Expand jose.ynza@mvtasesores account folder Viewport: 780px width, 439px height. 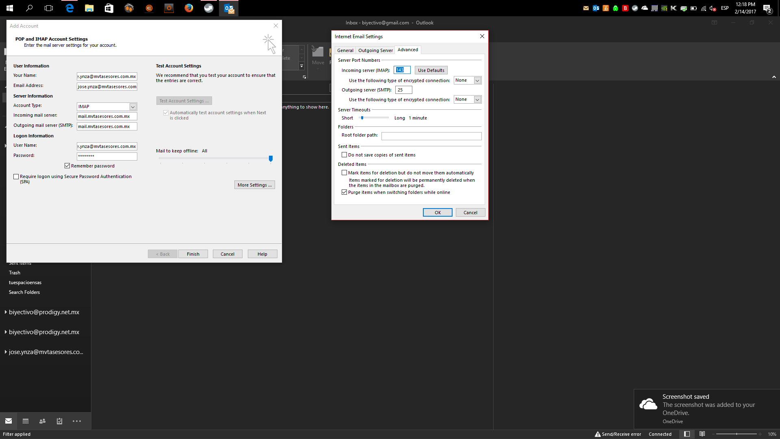(6, 352)
